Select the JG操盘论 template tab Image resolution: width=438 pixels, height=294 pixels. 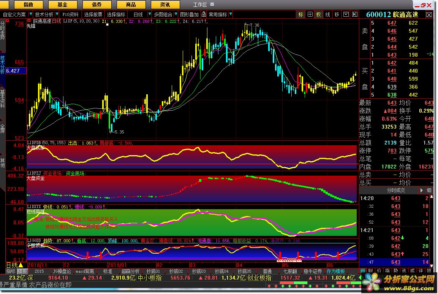point(62,271)
